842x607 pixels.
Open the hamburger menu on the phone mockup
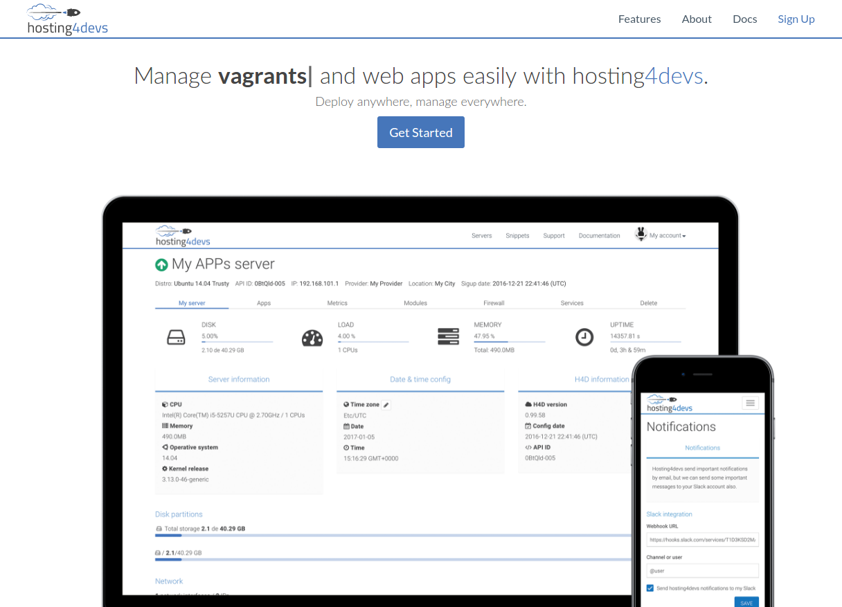tap(750, 403)
